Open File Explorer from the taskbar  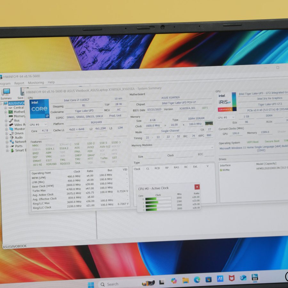click(x=186, y=280)
